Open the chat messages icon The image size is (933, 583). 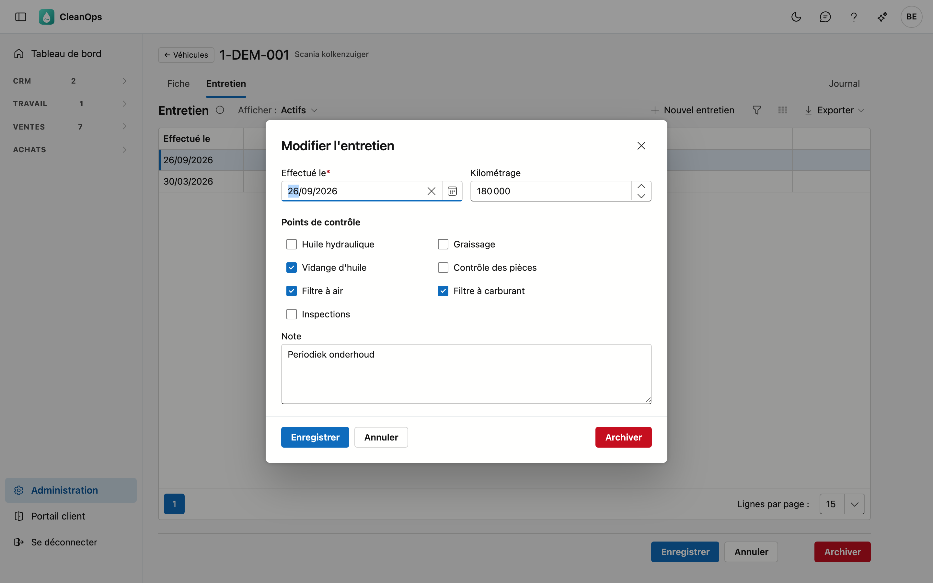point(825,17)
